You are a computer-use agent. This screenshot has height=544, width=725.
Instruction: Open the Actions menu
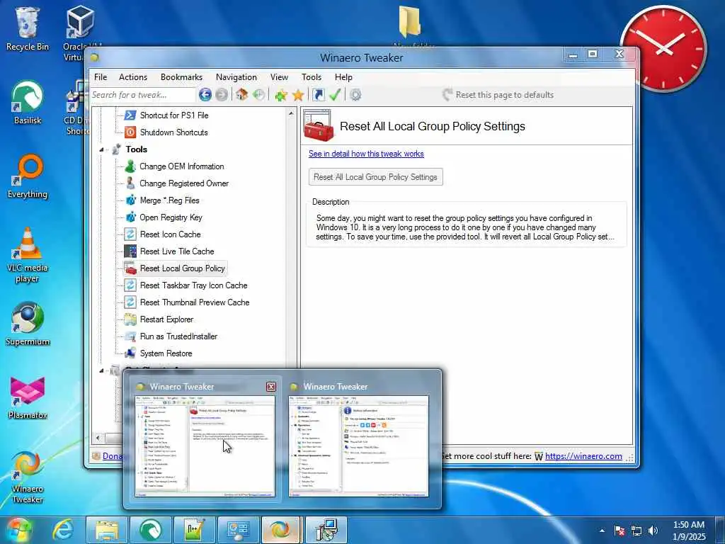pyautogui.click(x=133, y=77)
